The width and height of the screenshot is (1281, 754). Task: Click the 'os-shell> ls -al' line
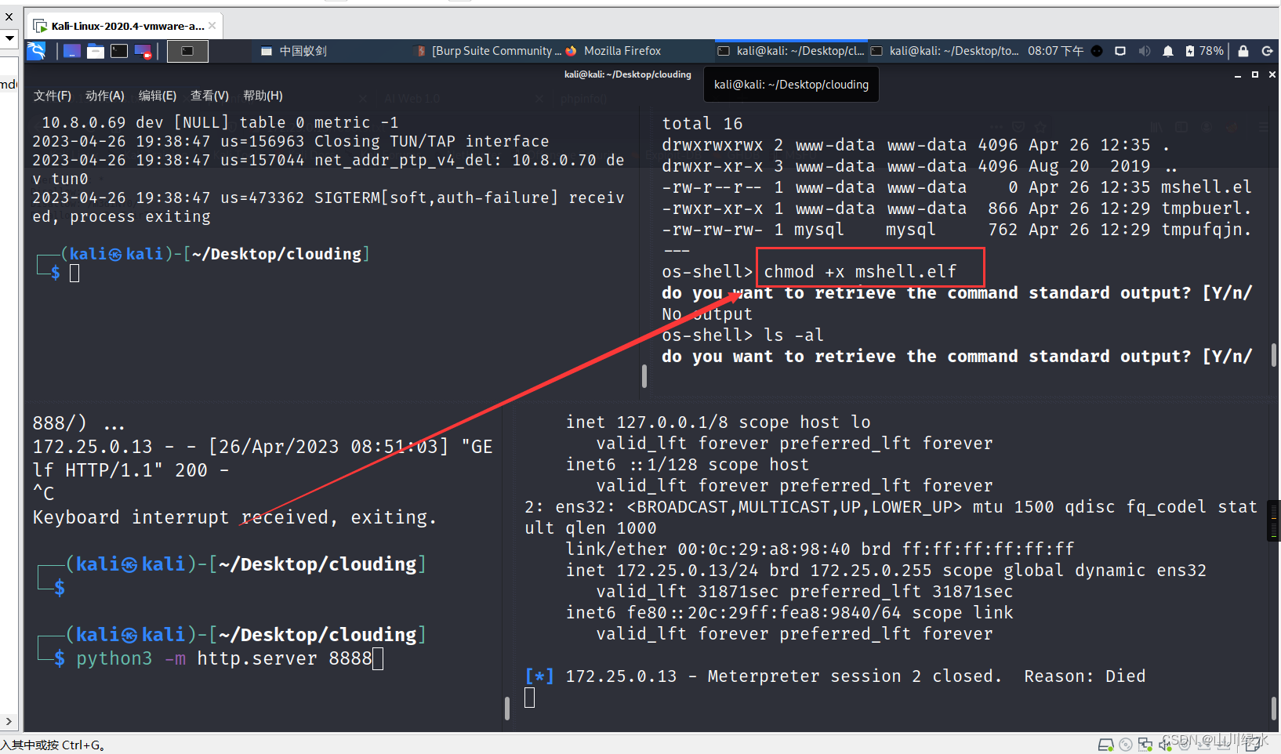click(742, 335)
